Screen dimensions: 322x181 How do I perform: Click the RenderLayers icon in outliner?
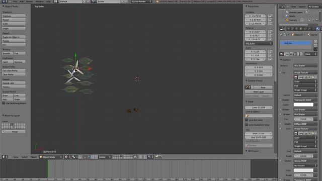287,12
